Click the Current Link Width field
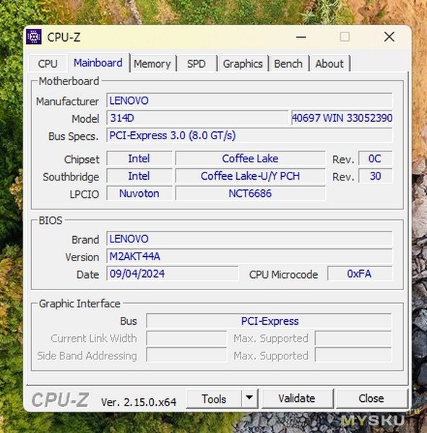This screenshot has height=433, width=427. (186, 338)
